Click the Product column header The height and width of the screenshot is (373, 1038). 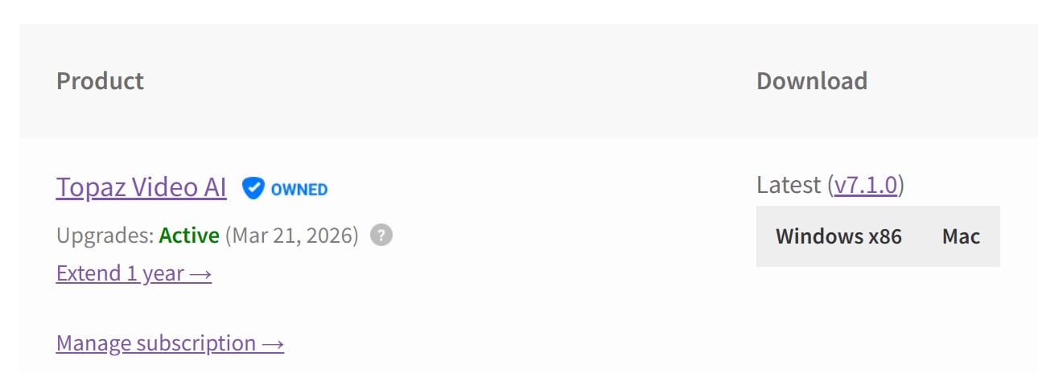click(x=100, y=81)
